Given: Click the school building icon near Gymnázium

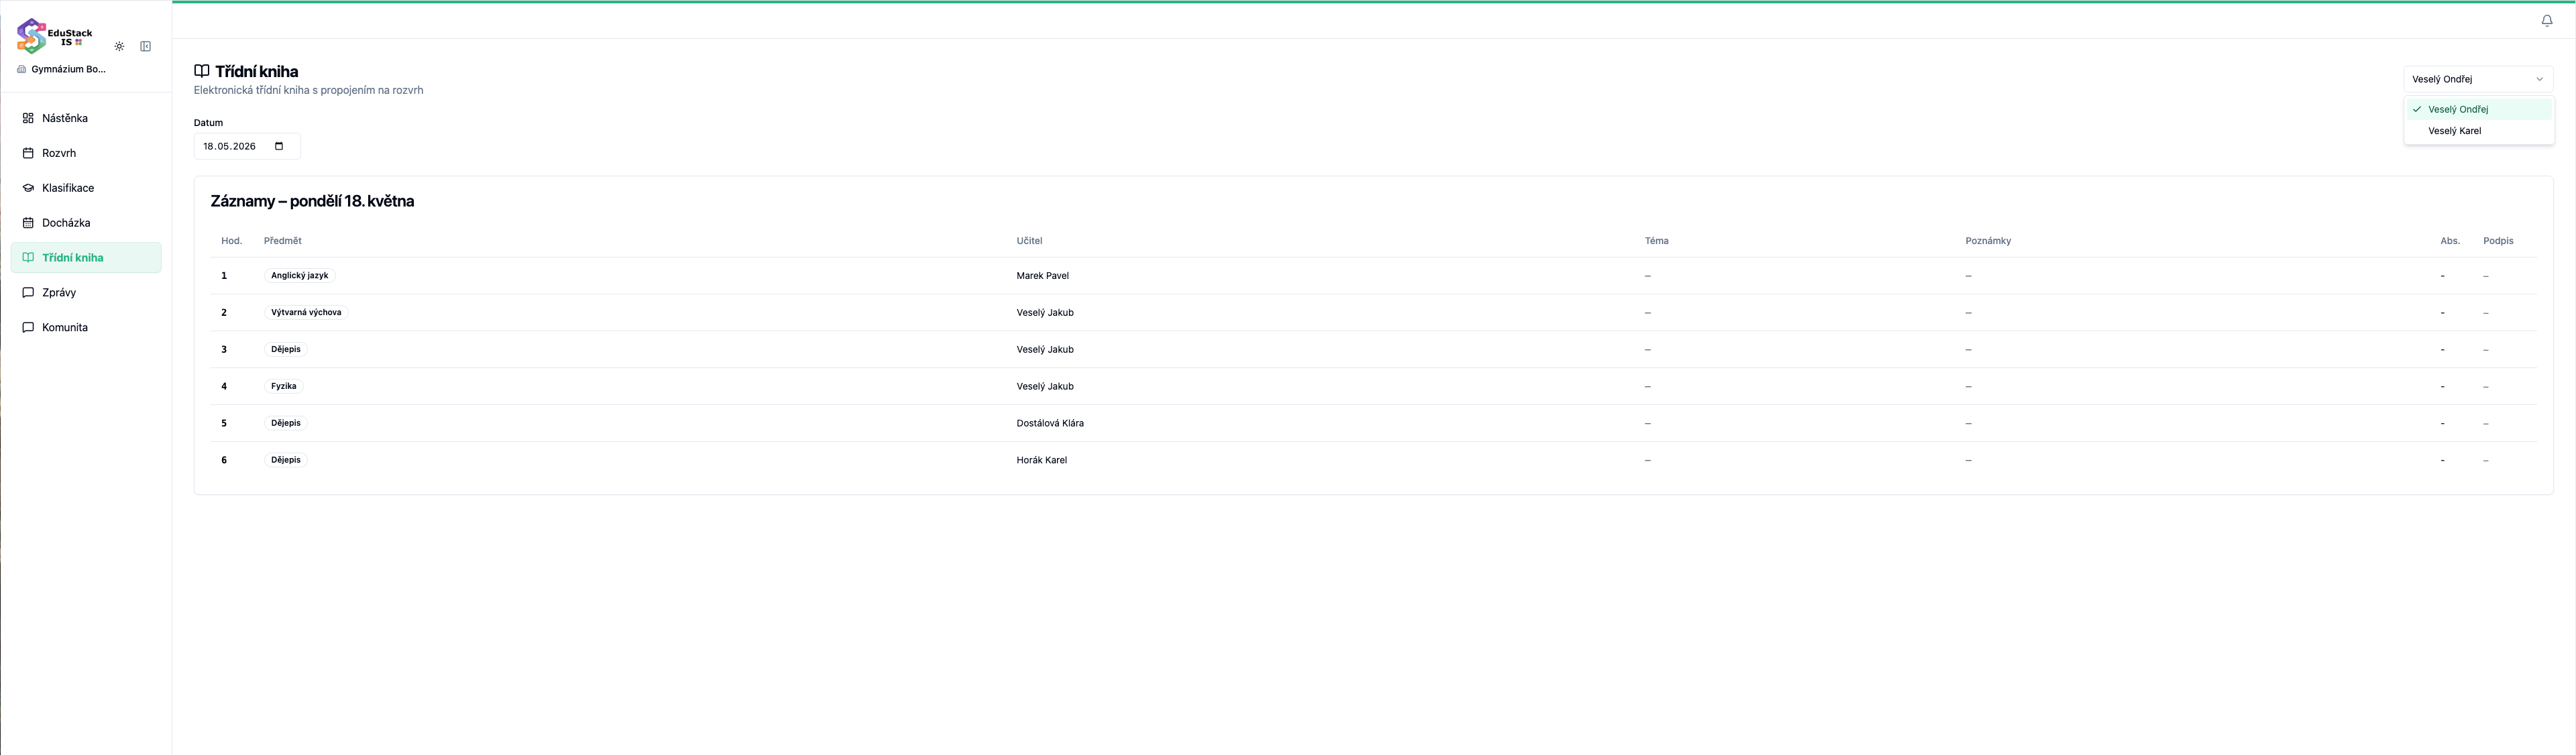Looking at the screenshot, I should 22,69.
